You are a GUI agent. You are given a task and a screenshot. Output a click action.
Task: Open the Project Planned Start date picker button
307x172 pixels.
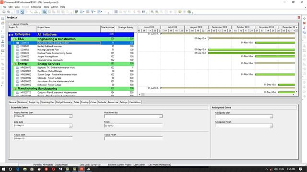point(71,116)
